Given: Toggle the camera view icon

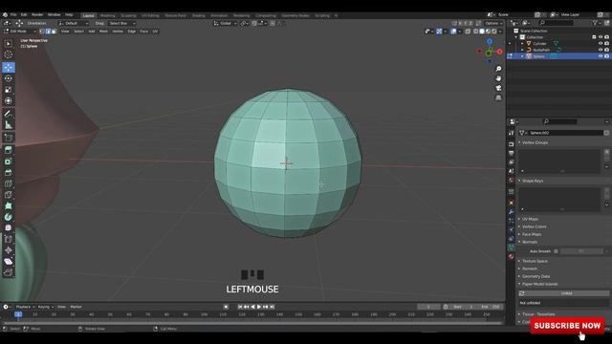Looking at the screenshot, I should pyautogui.click(x=498, y=88).
